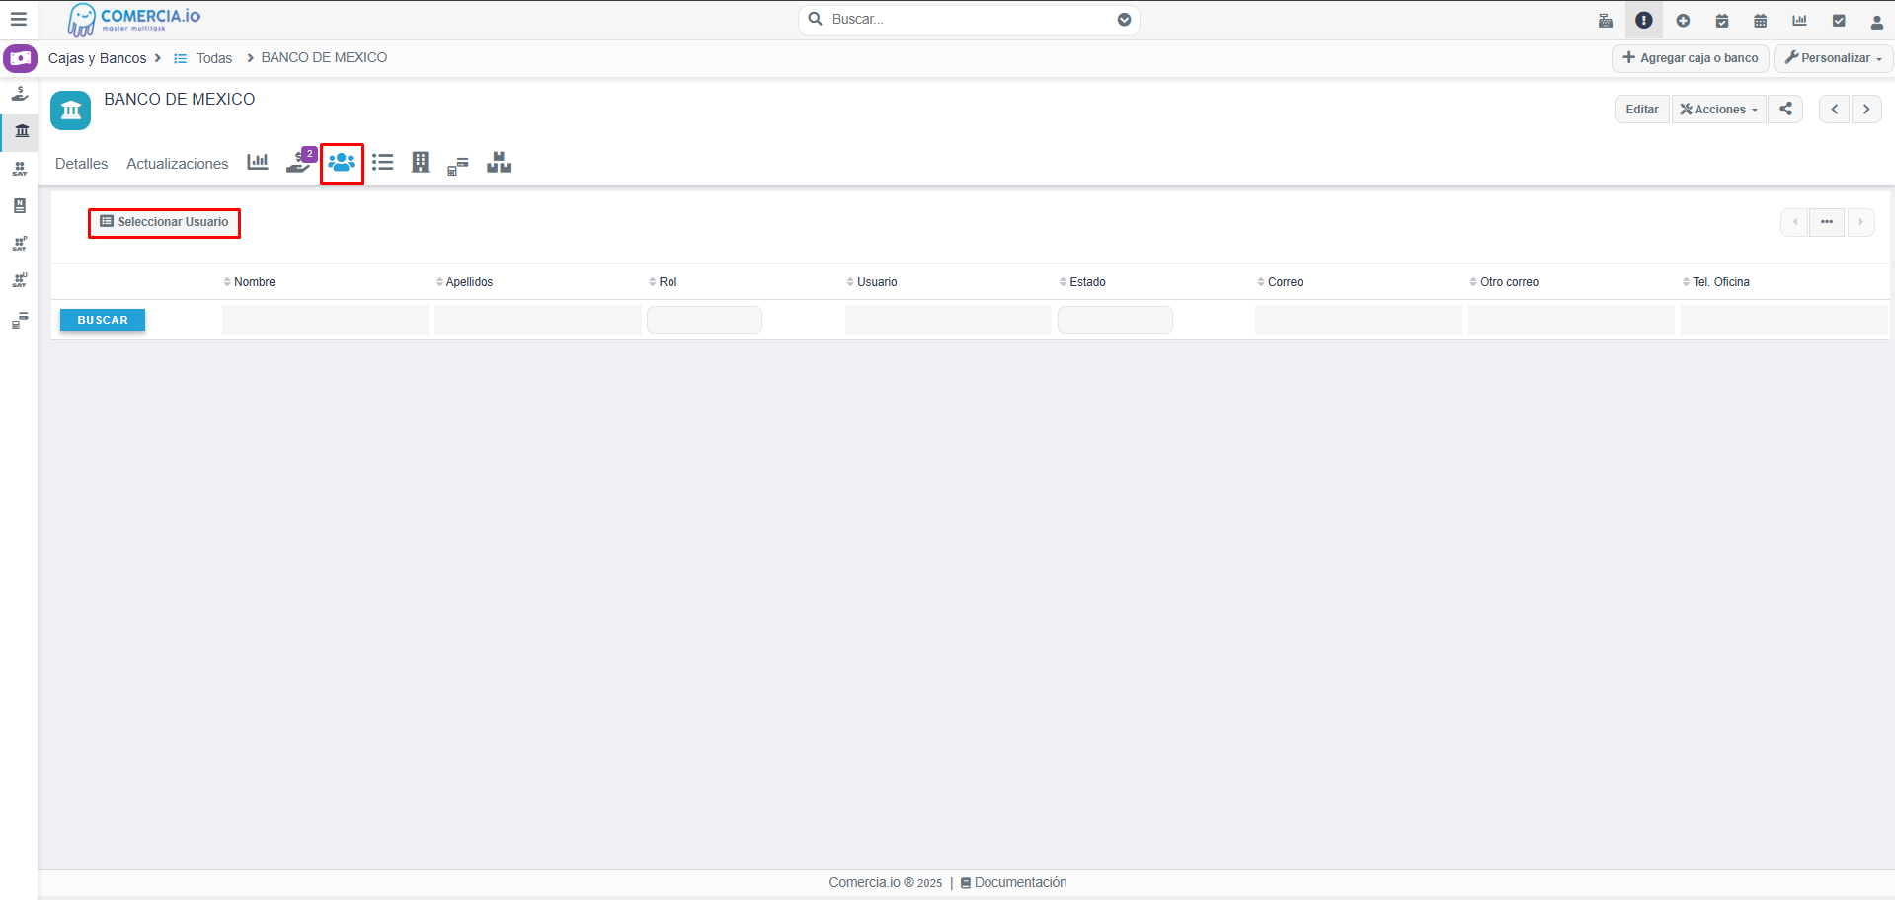Open the SAT U sidebar icon
Viewport: 1895px width, 900px height.
[x=20, y=280]
